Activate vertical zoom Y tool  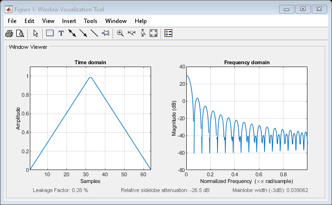tap(143, 34)
